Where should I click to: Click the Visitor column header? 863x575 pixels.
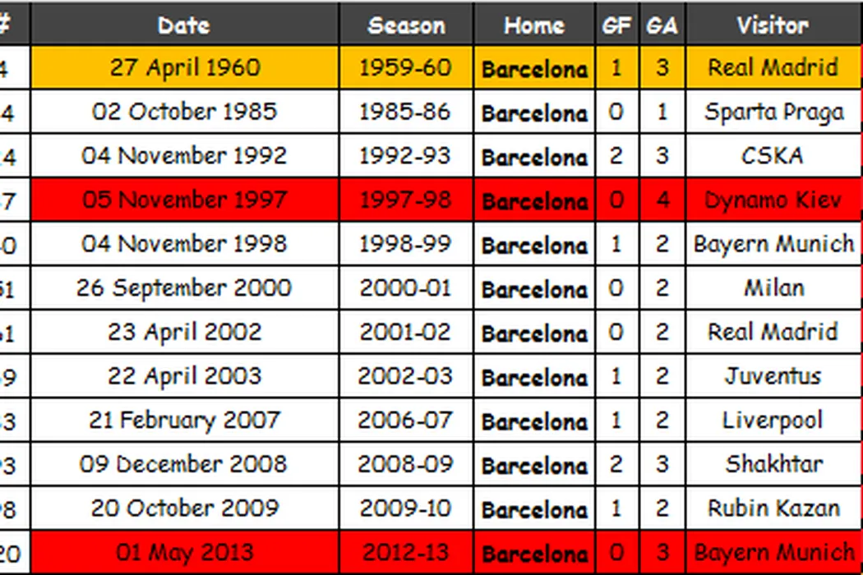click(773, 25)
